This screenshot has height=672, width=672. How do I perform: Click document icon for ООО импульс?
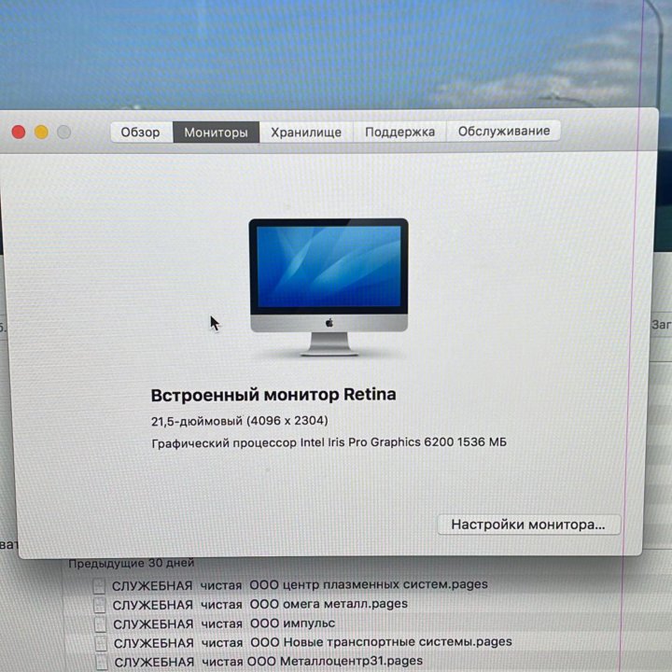tap(100, 624)
